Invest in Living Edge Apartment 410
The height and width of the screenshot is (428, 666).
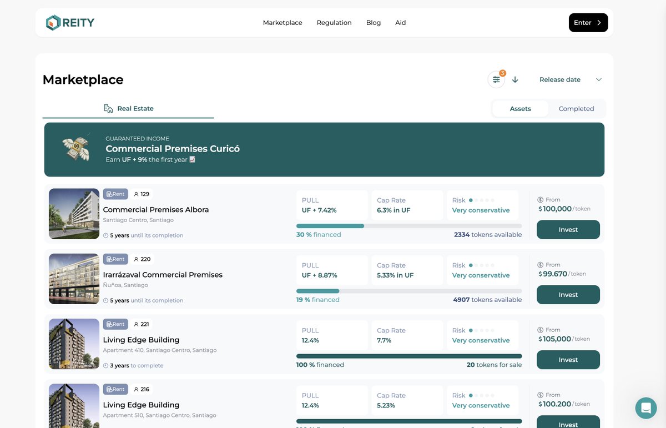(x=568, y=360)
